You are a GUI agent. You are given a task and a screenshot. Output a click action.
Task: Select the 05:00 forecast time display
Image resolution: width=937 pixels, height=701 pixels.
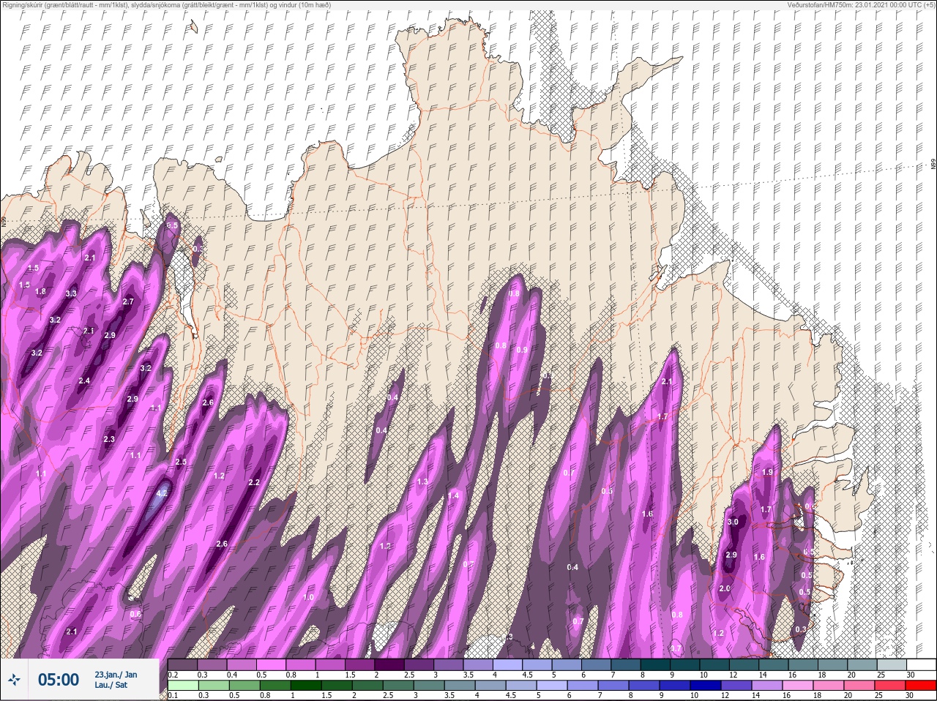pyautogui.click(x=59, y=680)
